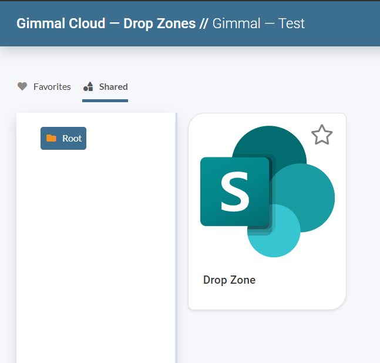Click the 'Gimmal Cloud — Drop Zones' header title
Viewport: 380px width, 363px height.
[106, 23]
